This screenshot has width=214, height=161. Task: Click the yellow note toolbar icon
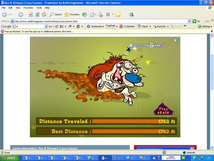pyautogui.click(x=118, y=15)
